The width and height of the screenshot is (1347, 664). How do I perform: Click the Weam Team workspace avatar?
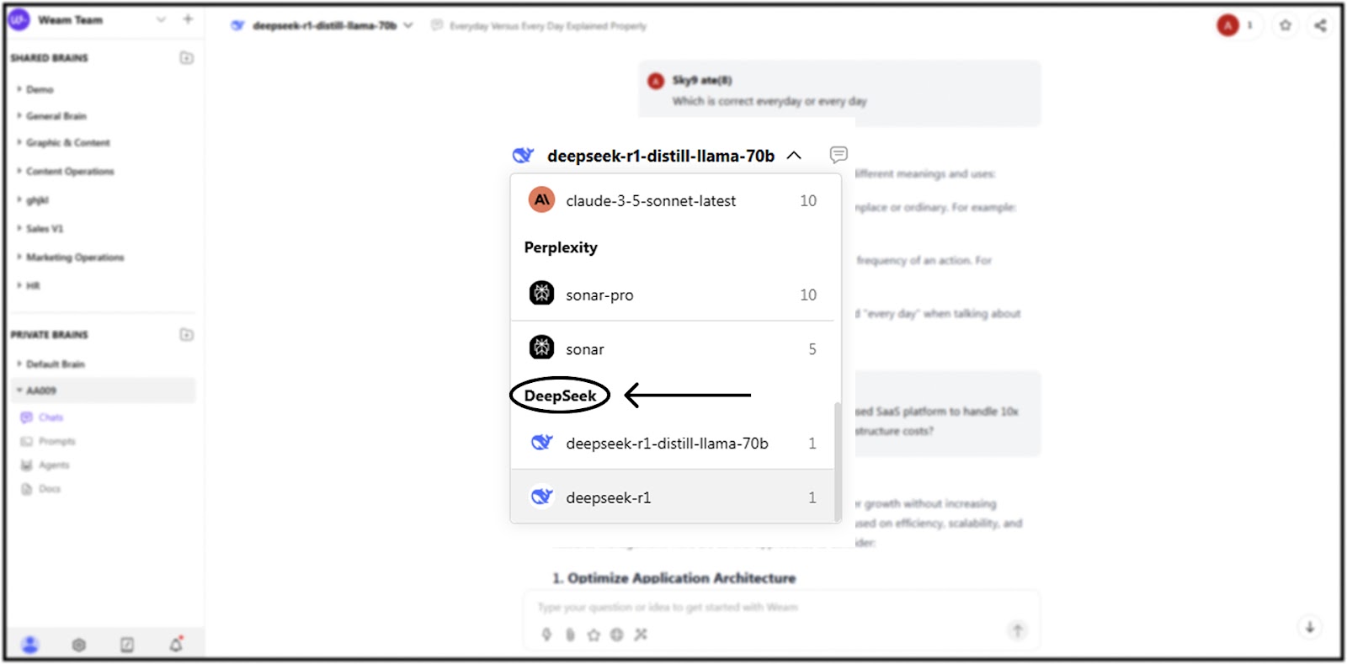[x=19, y=19]
